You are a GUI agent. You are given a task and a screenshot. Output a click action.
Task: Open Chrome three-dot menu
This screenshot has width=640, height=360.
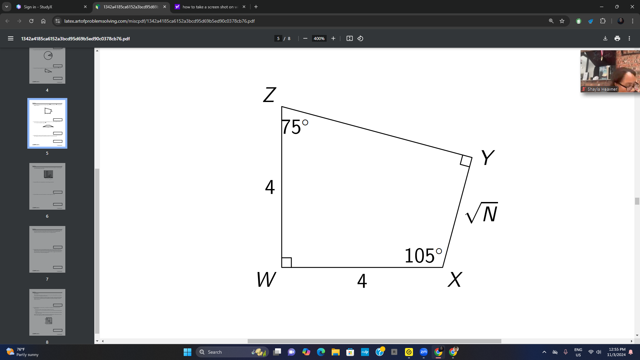coord(633,21)
